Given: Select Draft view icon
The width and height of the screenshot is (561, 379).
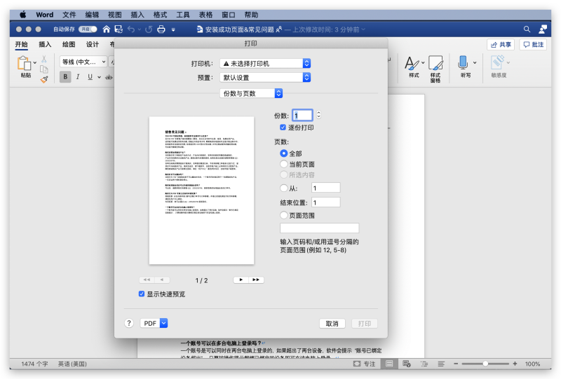Looking at the screenshot, I should point(441,364).
